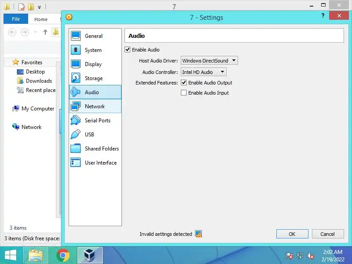The width and height of the screenshot is (352, 264).
Task: Select the User Interface settings
Action: [95, 162]
